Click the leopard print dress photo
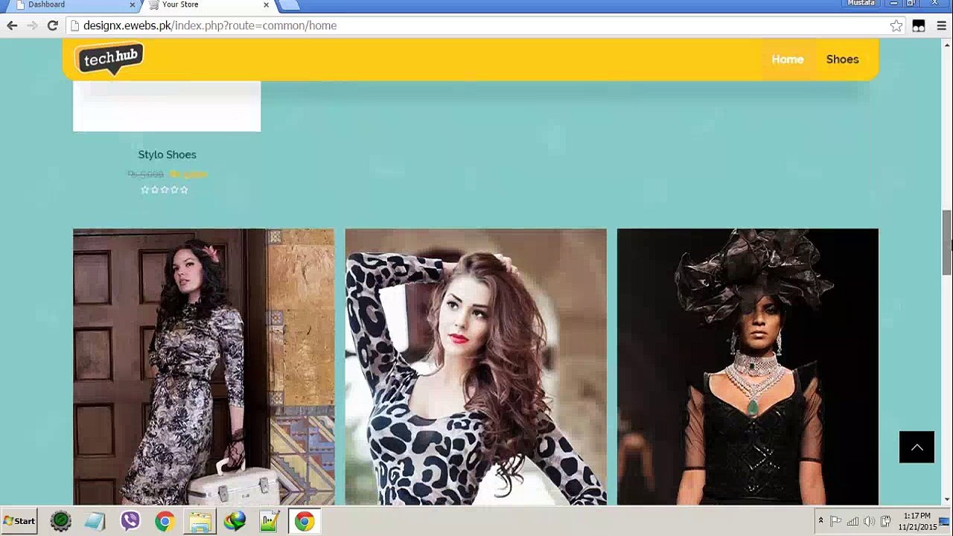The height and width of the screenshot is (536, 953). [x=476, y=366]
